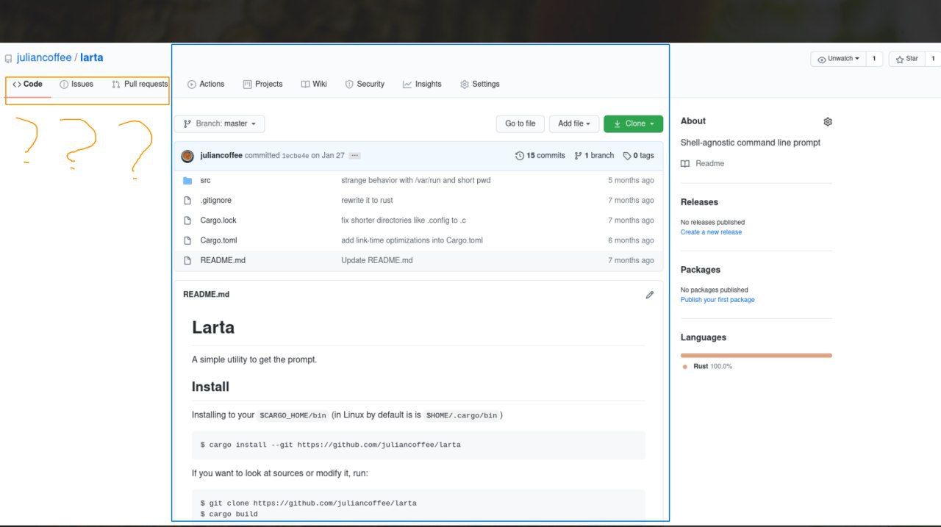Image resolution: width=941 pixels, height=527 pixels.
Task: Star the repository
Action: (907, 59)
